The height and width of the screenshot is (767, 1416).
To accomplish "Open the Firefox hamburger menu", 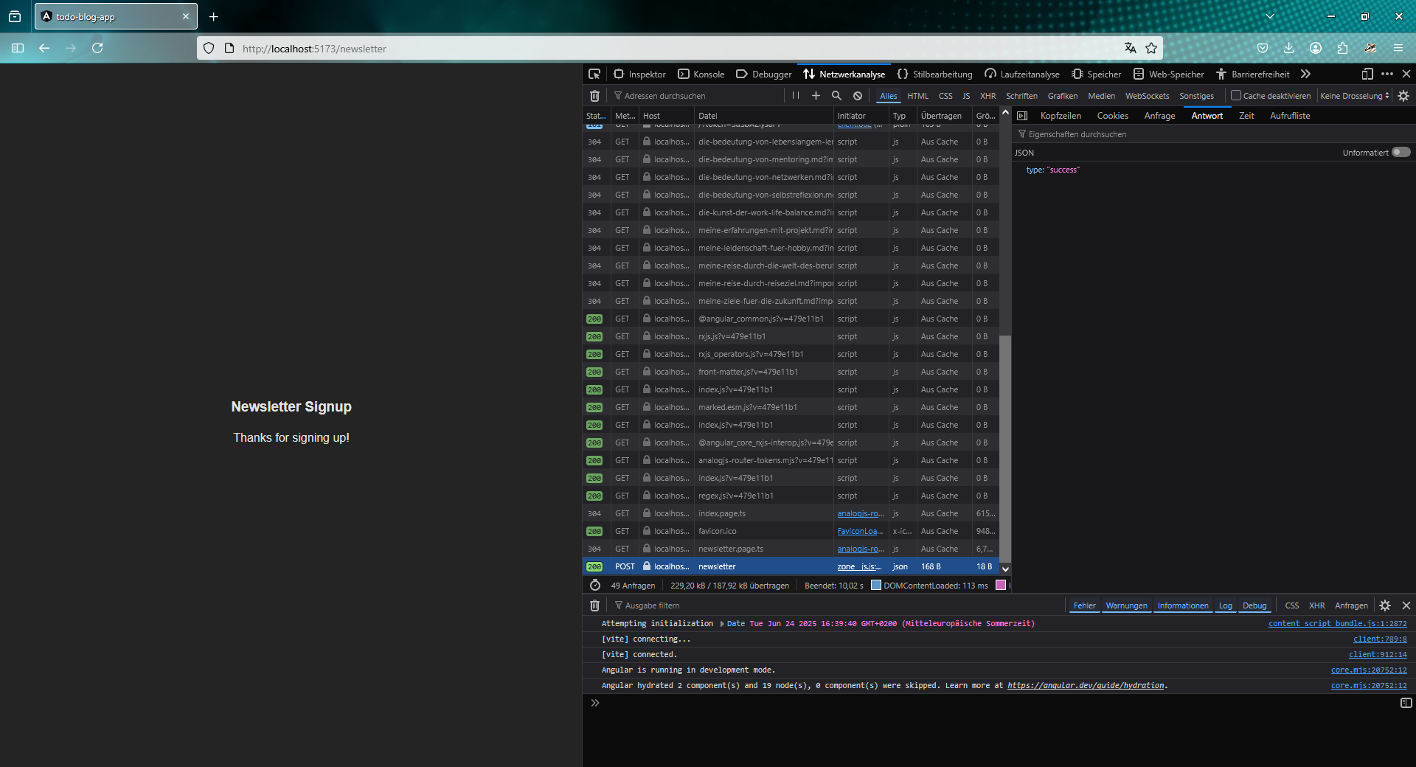I will coord(1398,48).
